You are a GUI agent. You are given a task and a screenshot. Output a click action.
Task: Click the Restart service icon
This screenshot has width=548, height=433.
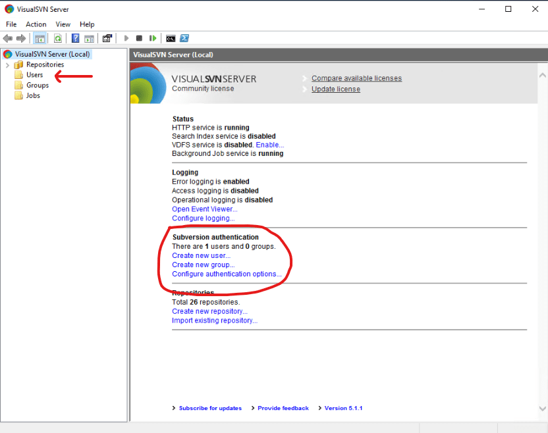point(153,38)
